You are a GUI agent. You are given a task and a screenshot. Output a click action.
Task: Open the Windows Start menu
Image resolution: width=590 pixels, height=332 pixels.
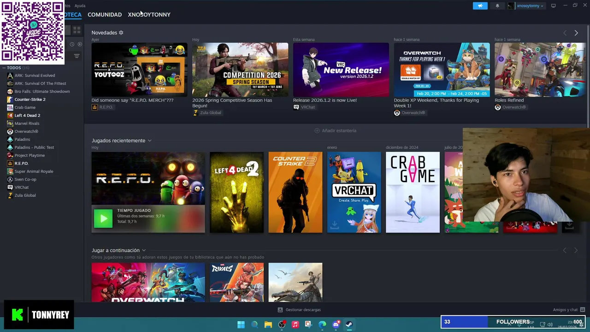[241, 325]
